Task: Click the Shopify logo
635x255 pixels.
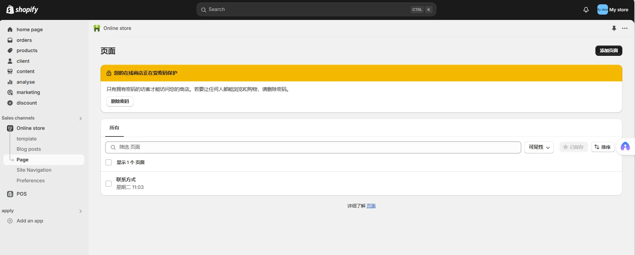Action: click(22, 10)
